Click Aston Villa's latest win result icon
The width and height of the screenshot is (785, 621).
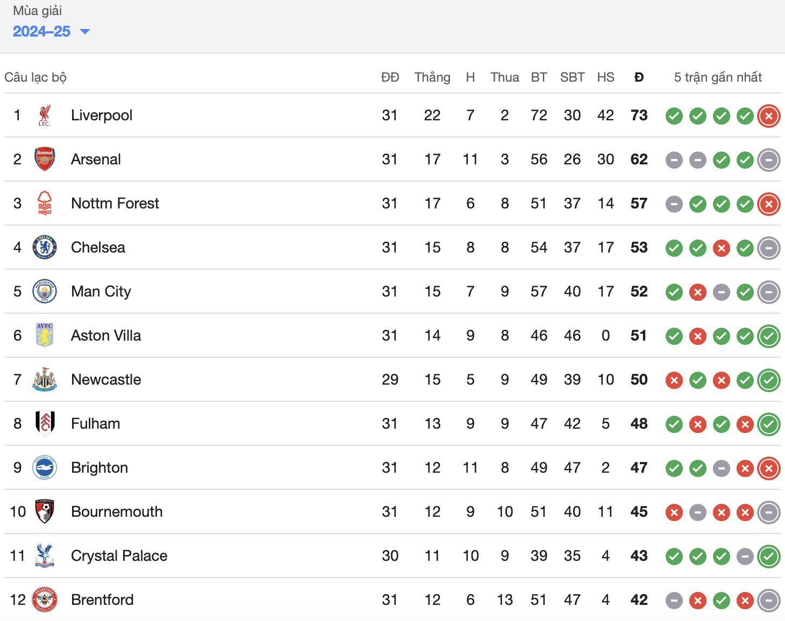click(x=769, y=336)
